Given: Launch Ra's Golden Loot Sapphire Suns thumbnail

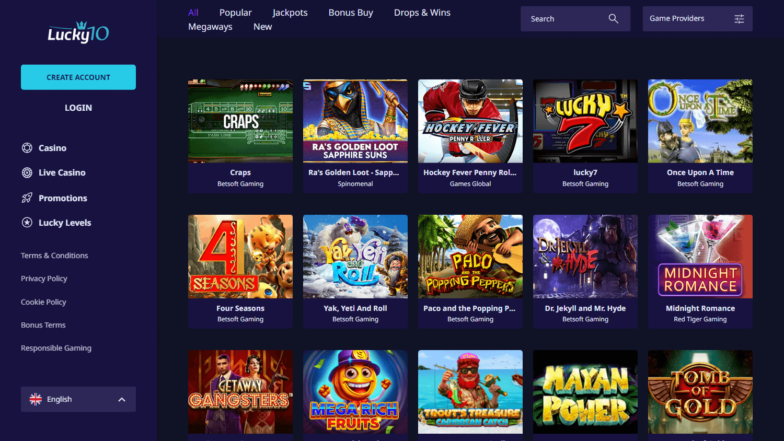Looking at the screenshot, I should 355,121.
